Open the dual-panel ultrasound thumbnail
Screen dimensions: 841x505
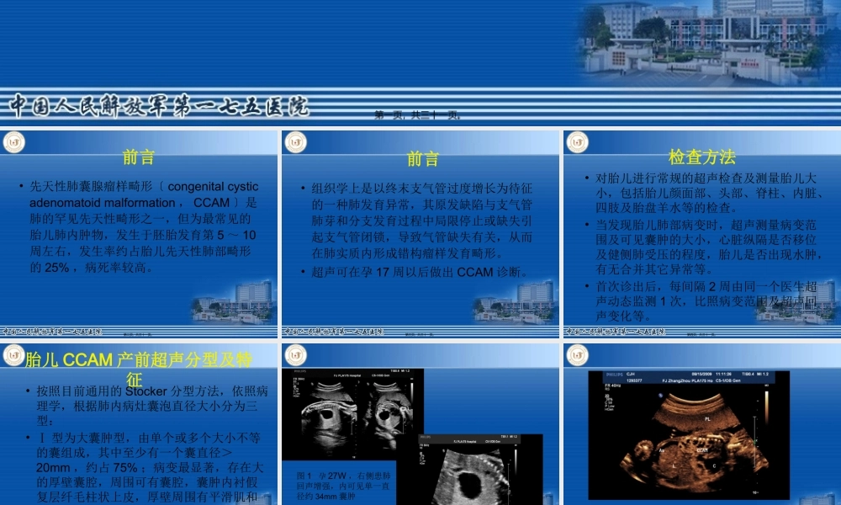click(x=353, y=412)
